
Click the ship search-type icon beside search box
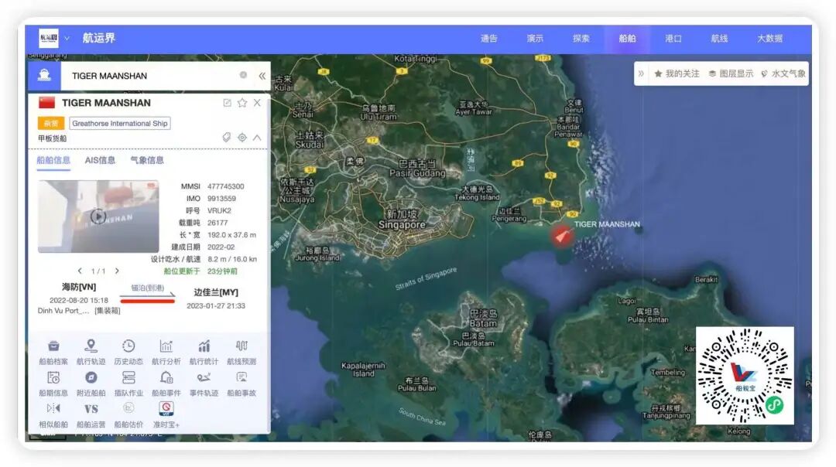(44, 76)
